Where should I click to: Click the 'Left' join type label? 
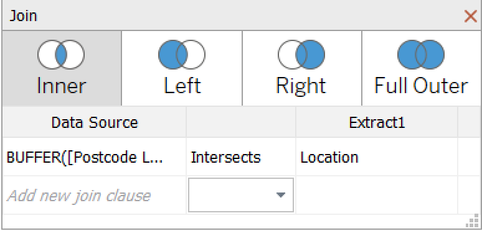(182, 86)
